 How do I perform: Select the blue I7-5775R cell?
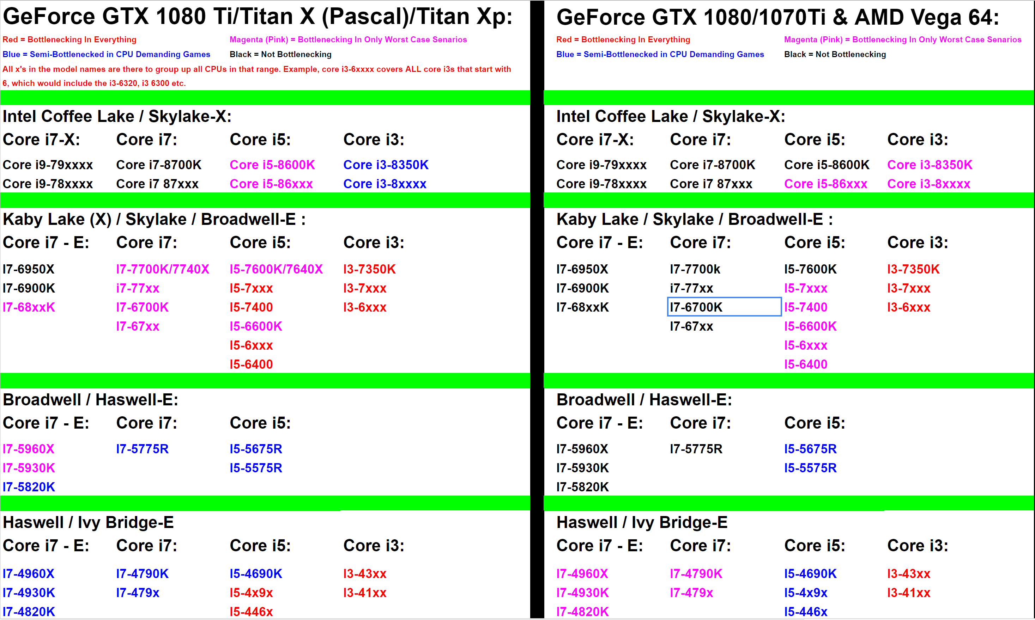[x=142, y=449]
